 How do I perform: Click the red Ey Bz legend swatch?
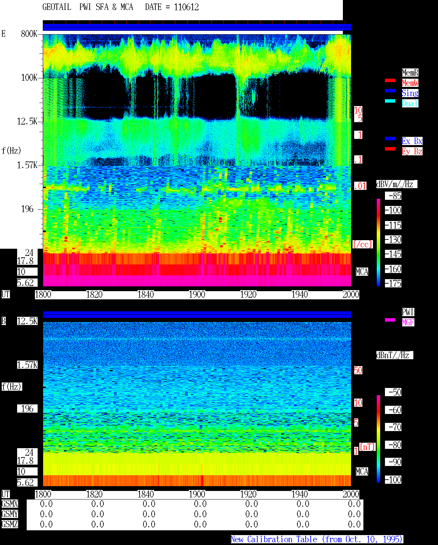[390, 149]
